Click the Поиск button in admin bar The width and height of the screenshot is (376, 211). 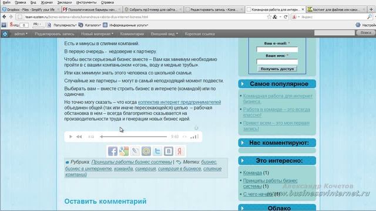click(365, 33)
